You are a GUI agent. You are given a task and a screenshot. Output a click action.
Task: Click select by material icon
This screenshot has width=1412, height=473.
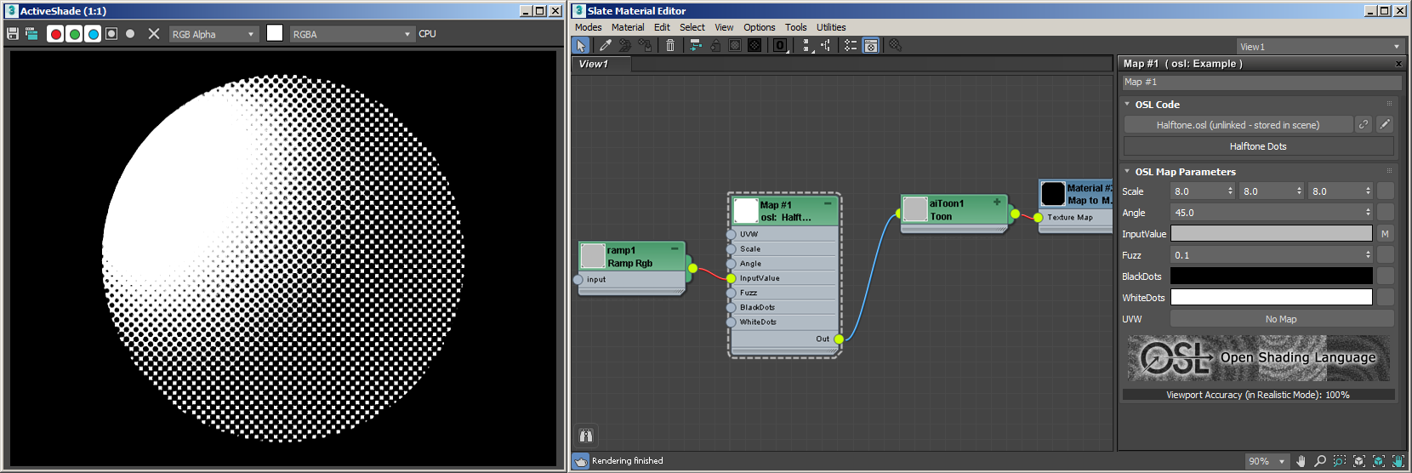pos(896,45)
